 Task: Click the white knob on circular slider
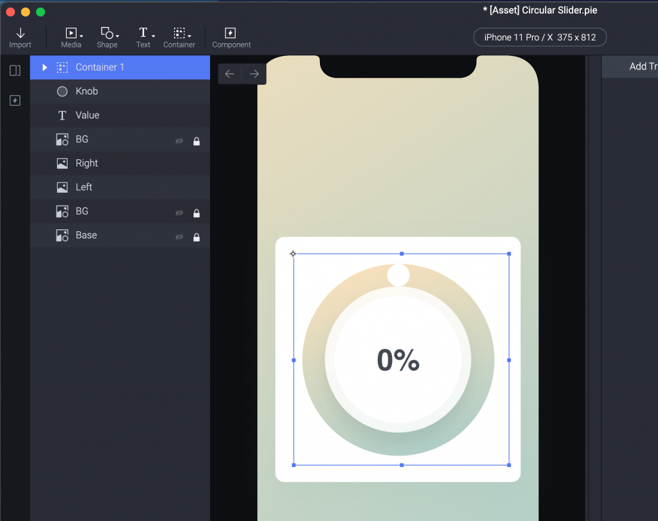pyautogui.click(x=398, y=275)
